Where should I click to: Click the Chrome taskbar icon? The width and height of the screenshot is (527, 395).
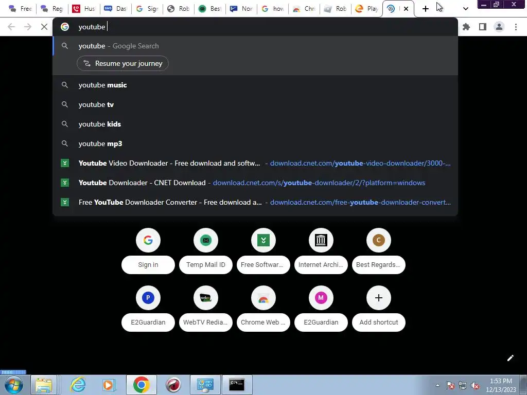coord(141,385)
